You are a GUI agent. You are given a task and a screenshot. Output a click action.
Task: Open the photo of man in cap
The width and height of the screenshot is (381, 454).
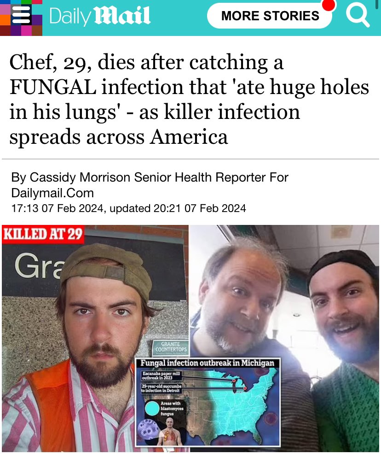(x=95, y=338)
